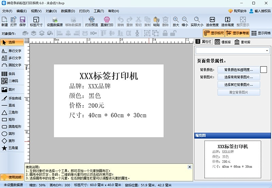The image size is (272, 188).
Task: Toggle the 显示标尺 ruler display
Action: click(214, 33)
